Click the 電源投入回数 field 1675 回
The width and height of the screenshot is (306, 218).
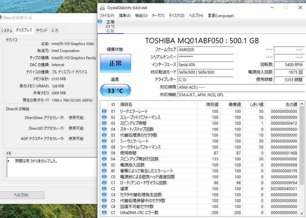289,72
